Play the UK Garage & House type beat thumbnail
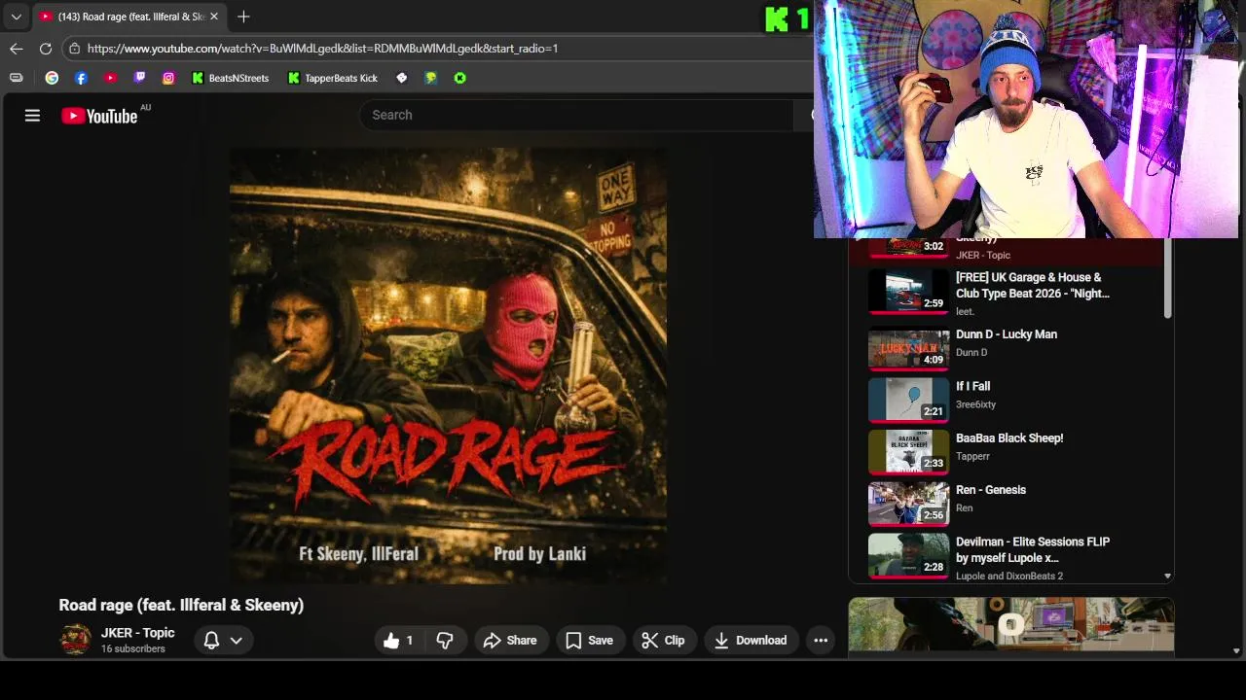Screen dimensions: 1246x700 pos(908,294)
